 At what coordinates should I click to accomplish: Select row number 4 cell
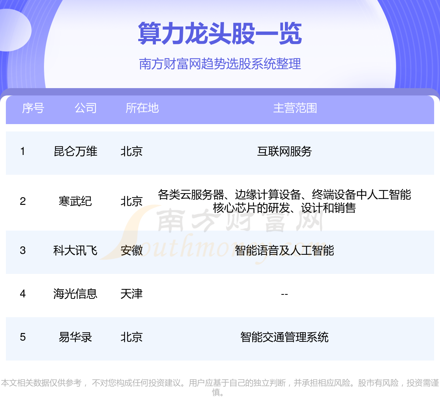click(x=23, y=294)
